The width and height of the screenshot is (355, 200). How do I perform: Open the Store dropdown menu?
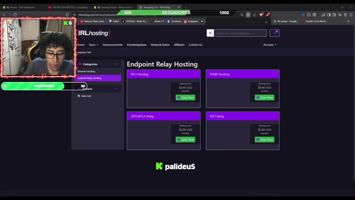coord(93,45)
